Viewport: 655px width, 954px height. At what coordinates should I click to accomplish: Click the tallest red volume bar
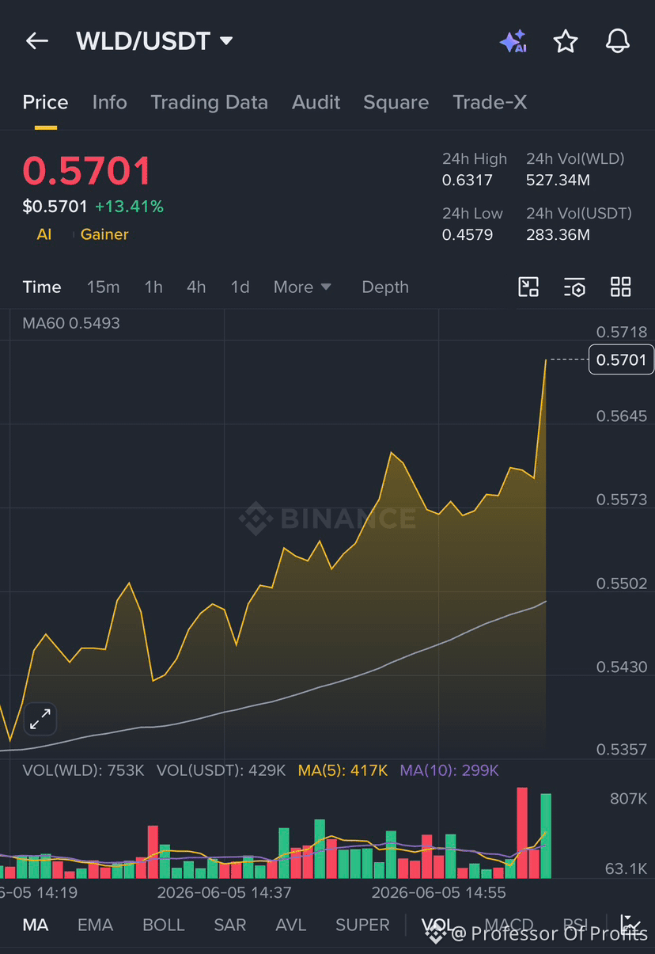(522, 833)
